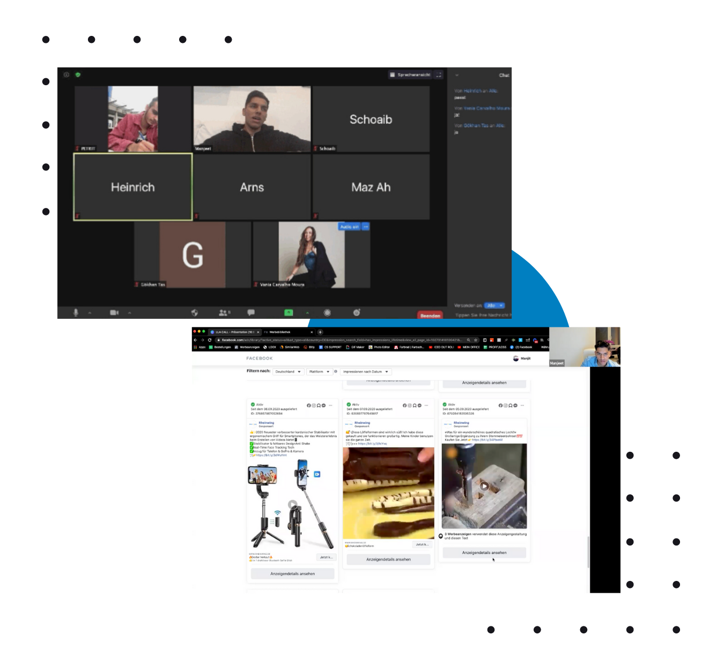724x672 pixels.
Task: Click the chat message input field
Action: (483, 315)
